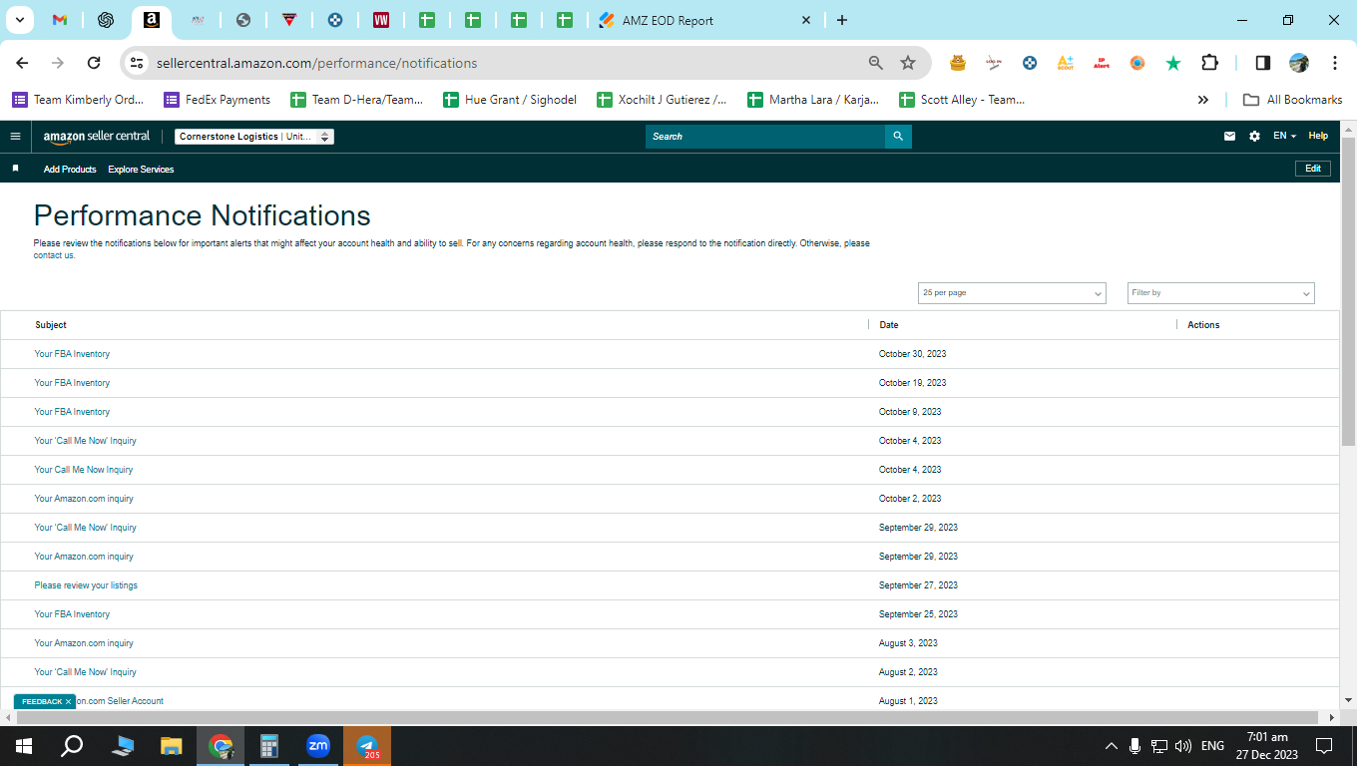Open the 25 per page dropdown
This screenshot has height=766, width=1357.
click(1012, 293)
